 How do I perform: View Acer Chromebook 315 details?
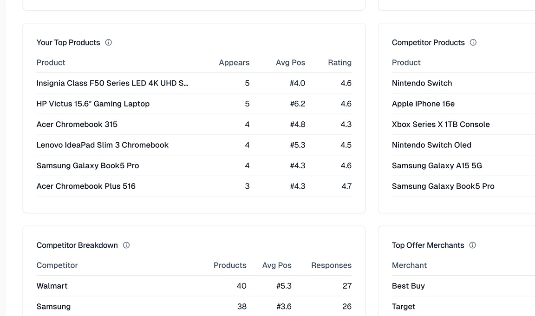77,124
